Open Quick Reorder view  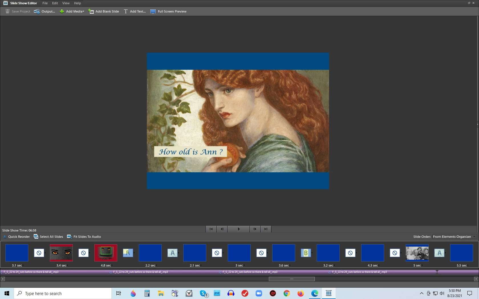[16, 237]
